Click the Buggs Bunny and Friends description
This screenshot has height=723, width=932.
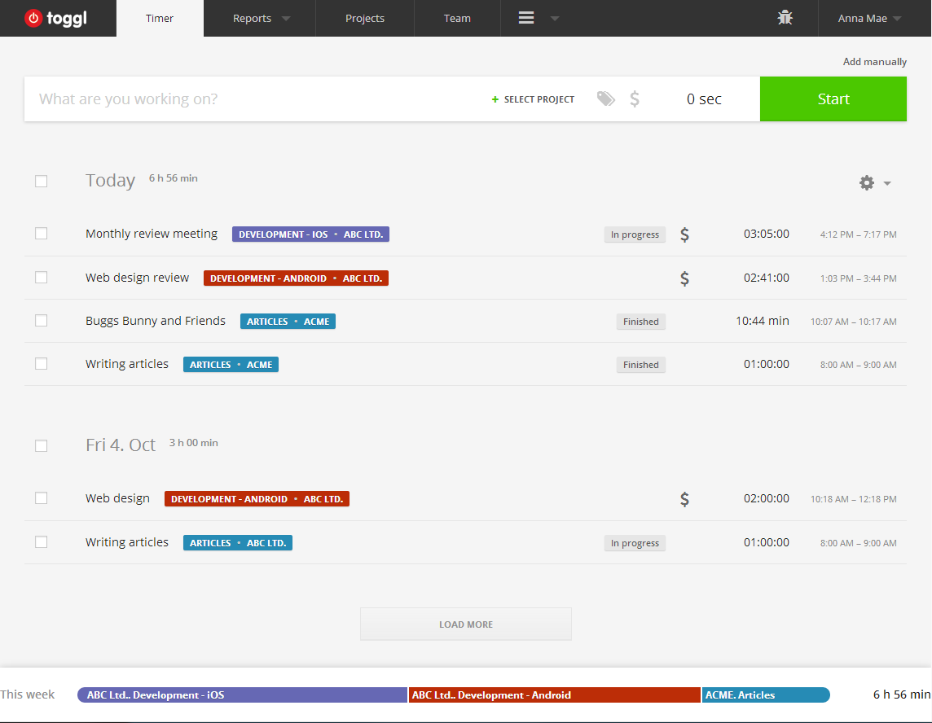tap(156, 321)
